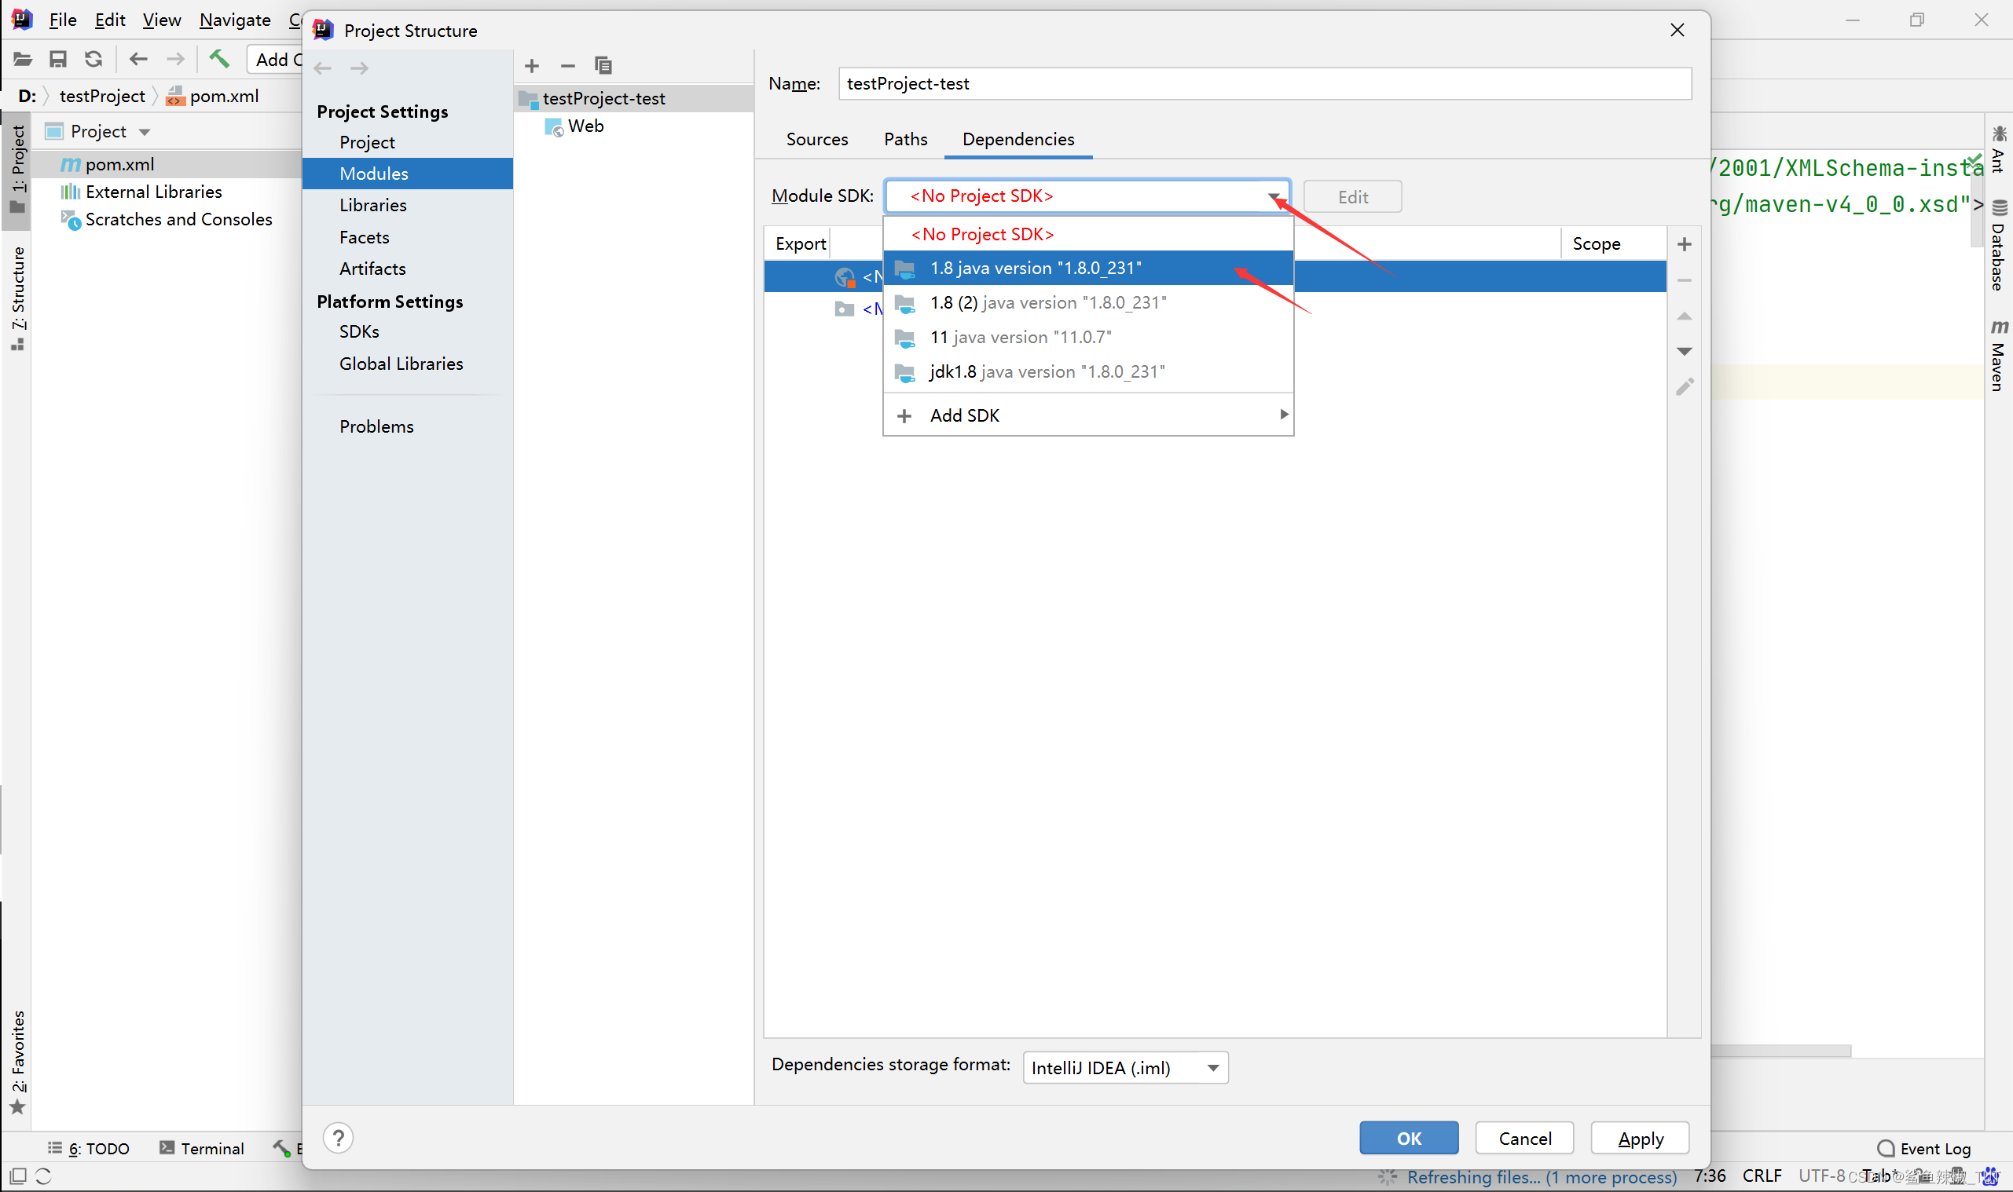Switch to the Sources tab
2013x1192 pixels.
(x=818, y=137)
